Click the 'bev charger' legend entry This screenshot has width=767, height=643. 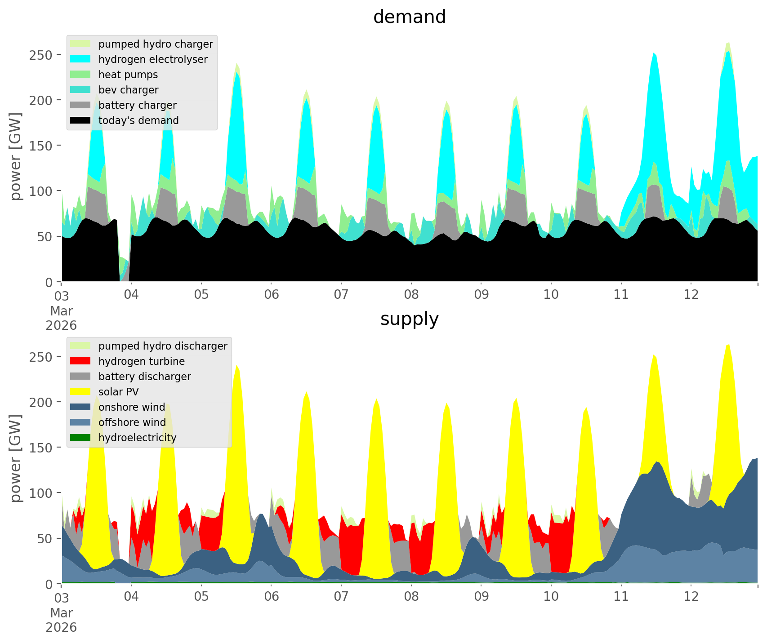pos(128,90)
